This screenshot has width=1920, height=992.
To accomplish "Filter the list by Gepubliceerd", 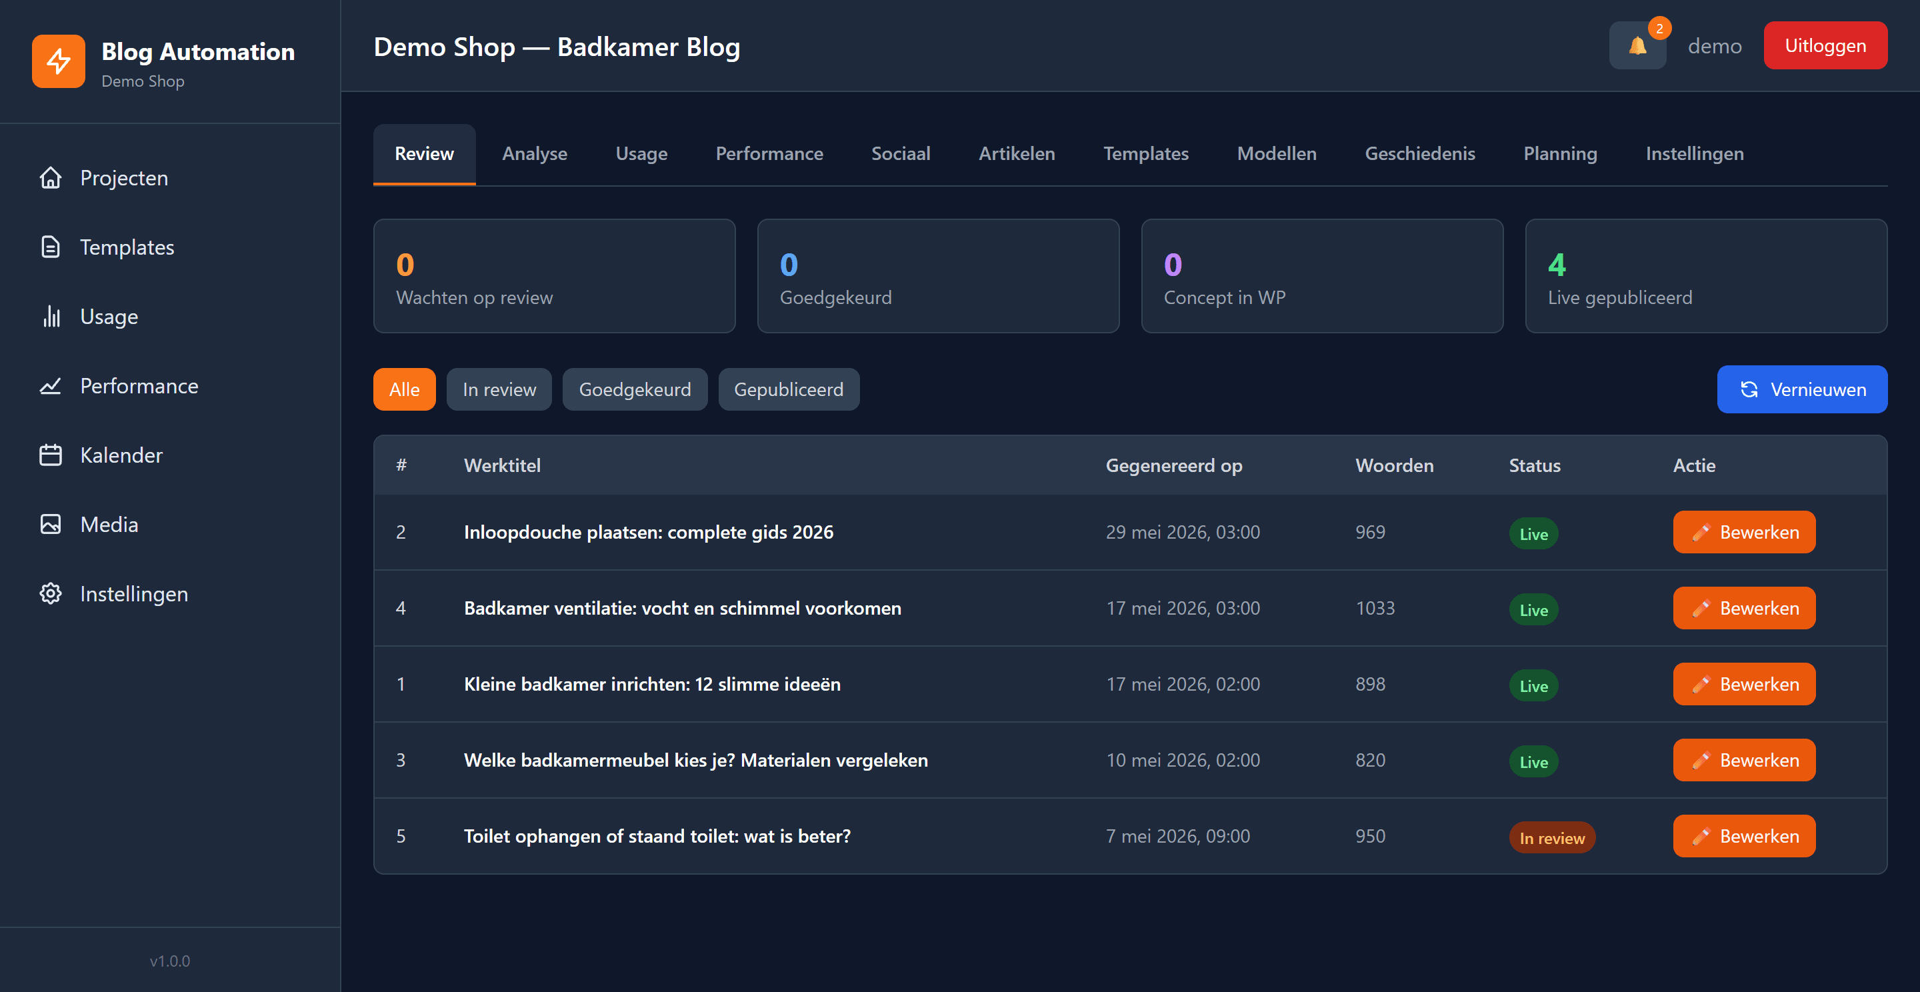I will [x=789, y=390].
